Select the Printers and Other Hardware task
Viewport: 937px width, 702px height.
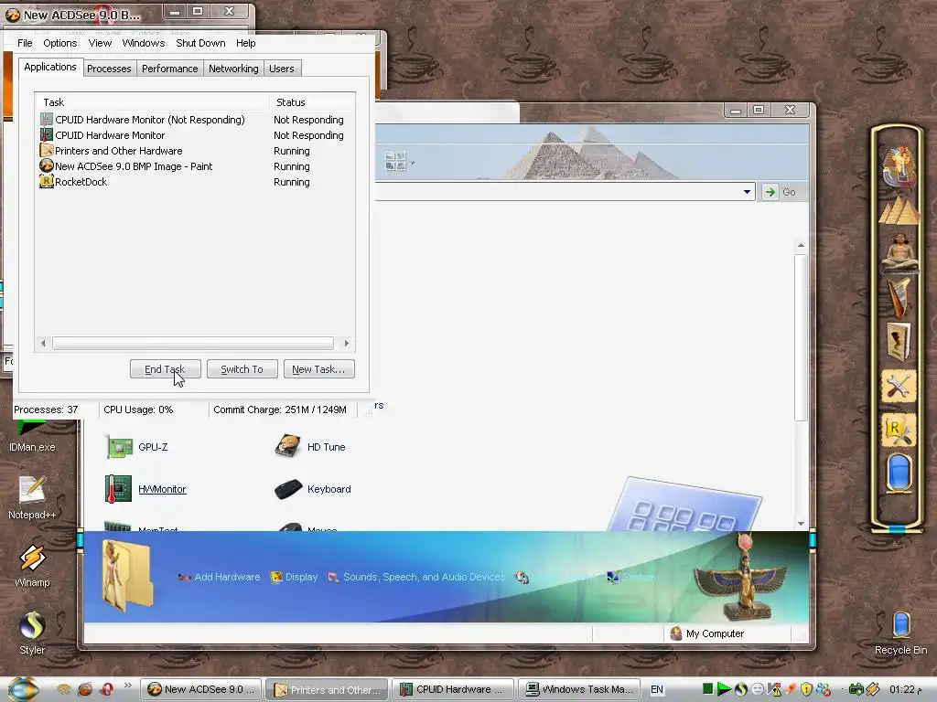195,151
